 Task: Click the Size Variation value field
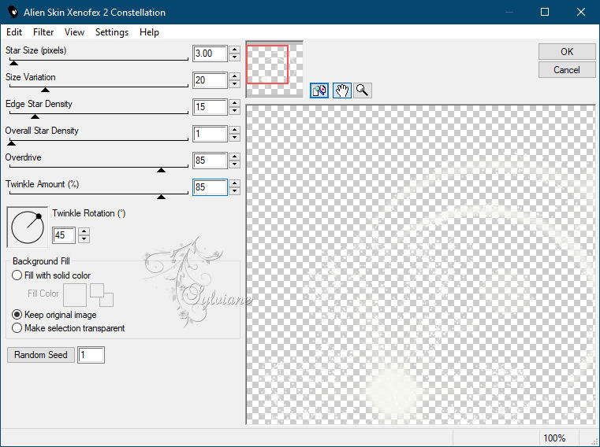click(210, 80)
